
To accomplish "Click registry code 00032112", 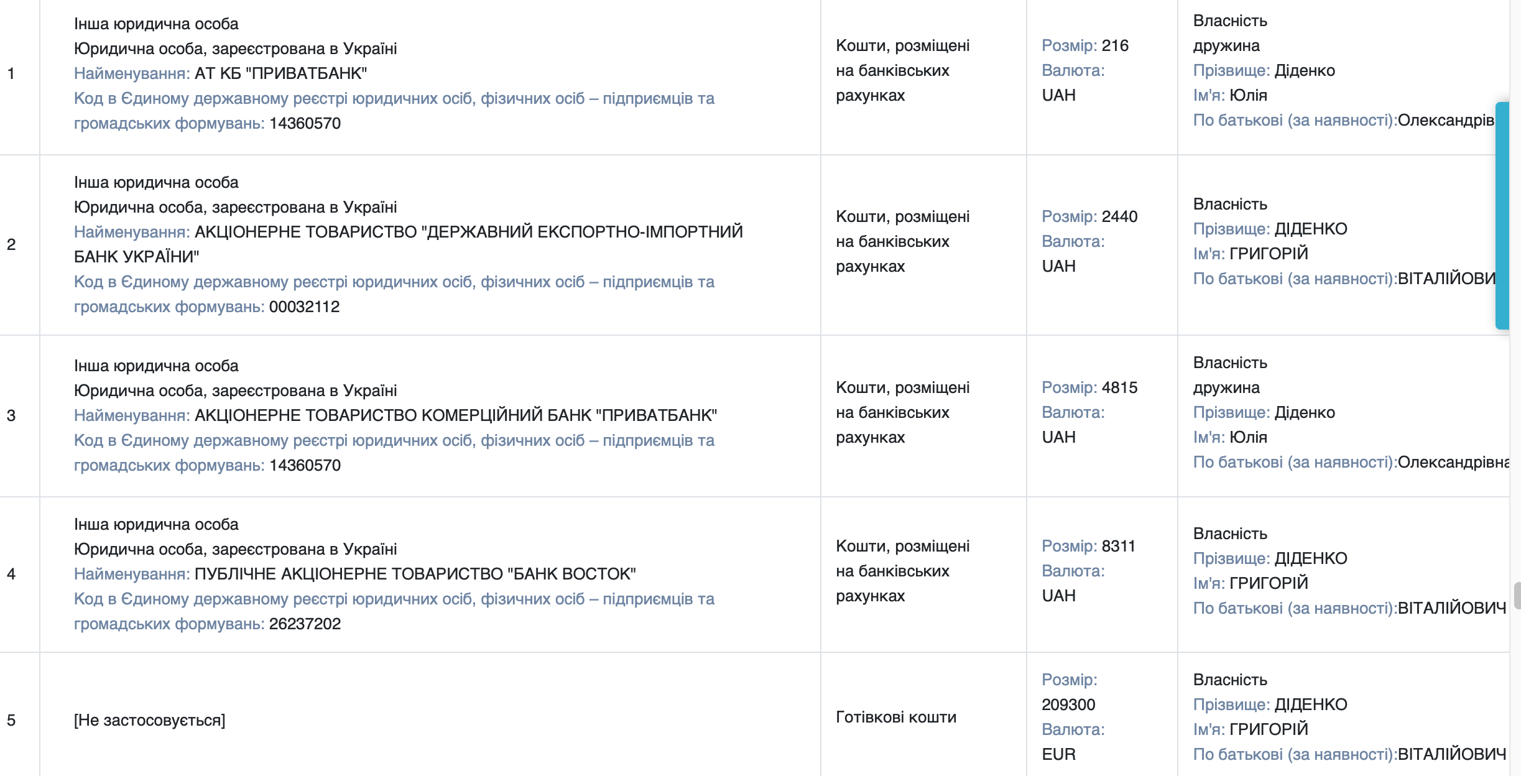I will tap(304, 307).
